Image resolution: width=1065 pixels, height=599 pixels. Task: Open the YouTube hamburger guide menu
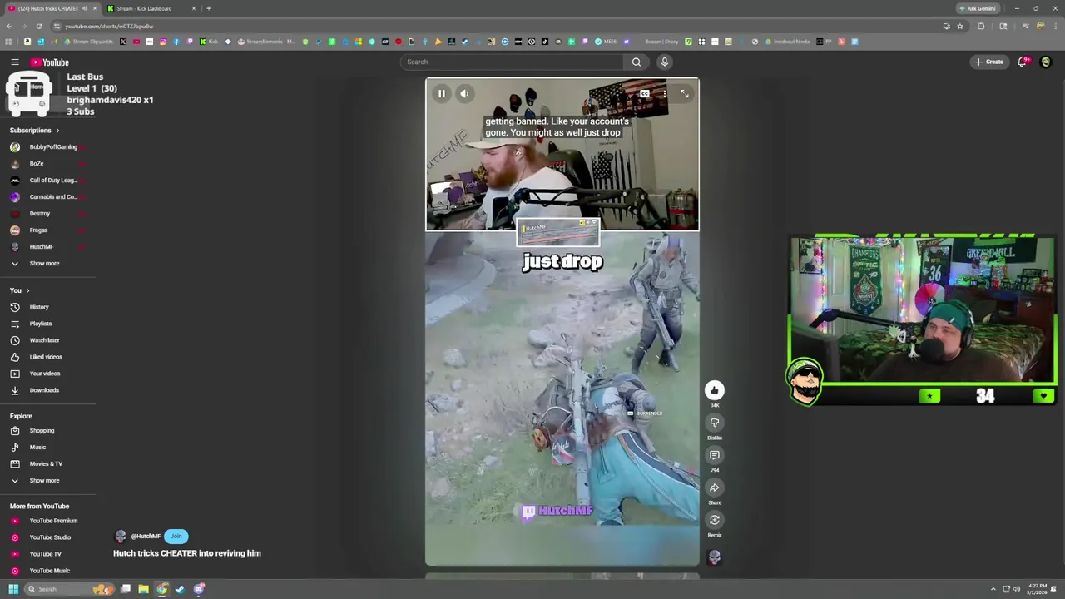(15, 62)
